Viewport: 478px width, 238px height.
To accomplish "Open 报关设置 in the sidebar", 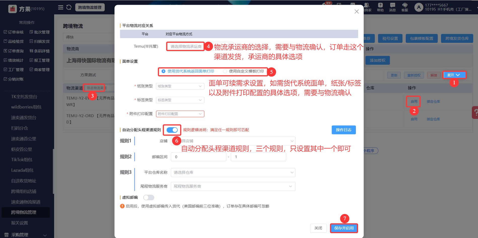I will [x=20, y=223].
